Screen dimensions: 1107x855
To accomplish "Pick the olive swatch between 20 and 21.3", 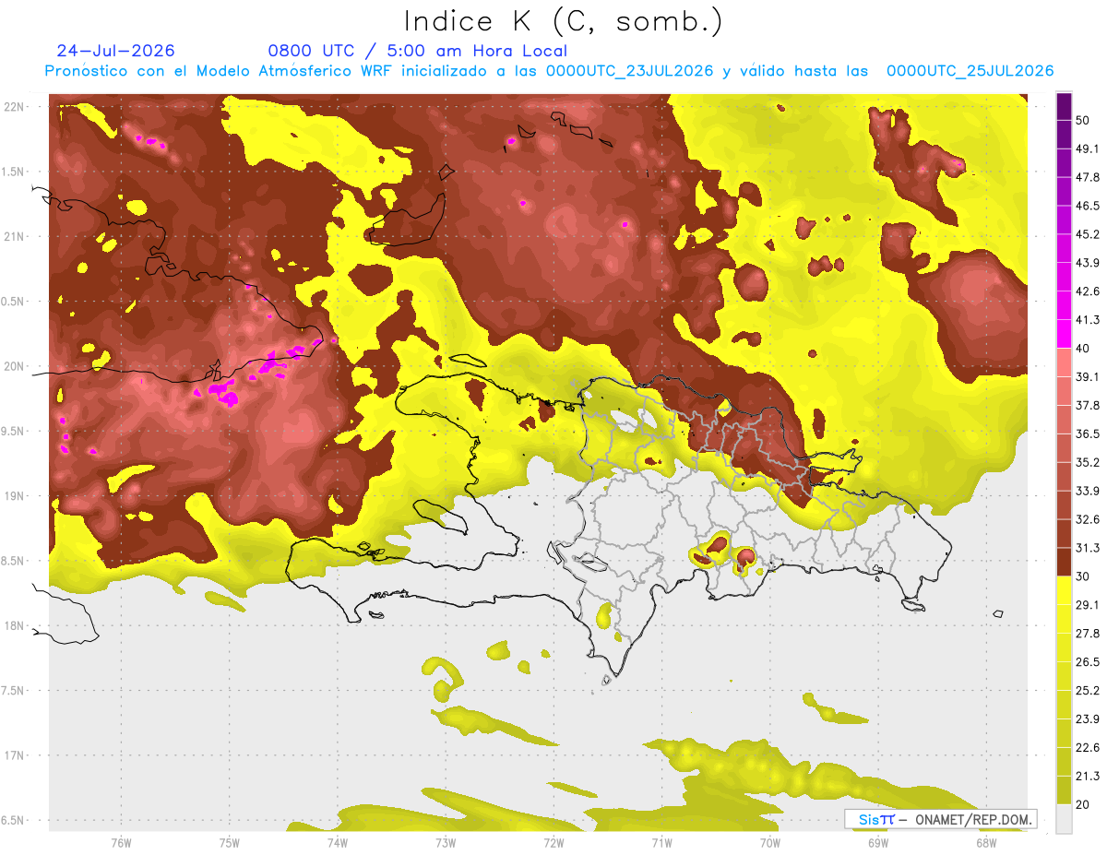I will coord(1064,791).
